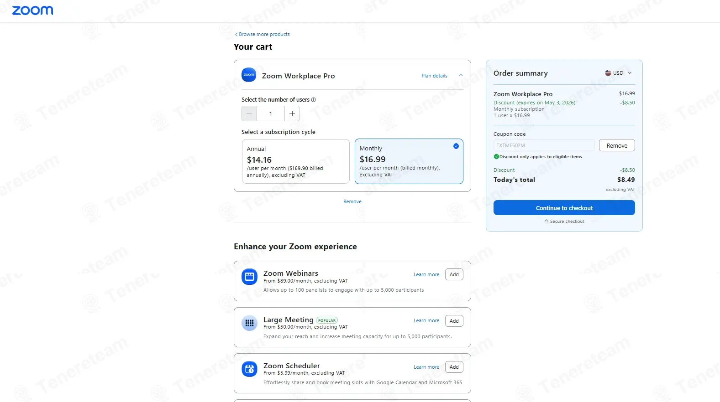Add Zoom Webinars to cart
Screen dimensions: 720x402
point(454,274)
